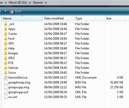Screen dimensions: 129x108
Task: Select the Apps folder icon
Action: 5,29
